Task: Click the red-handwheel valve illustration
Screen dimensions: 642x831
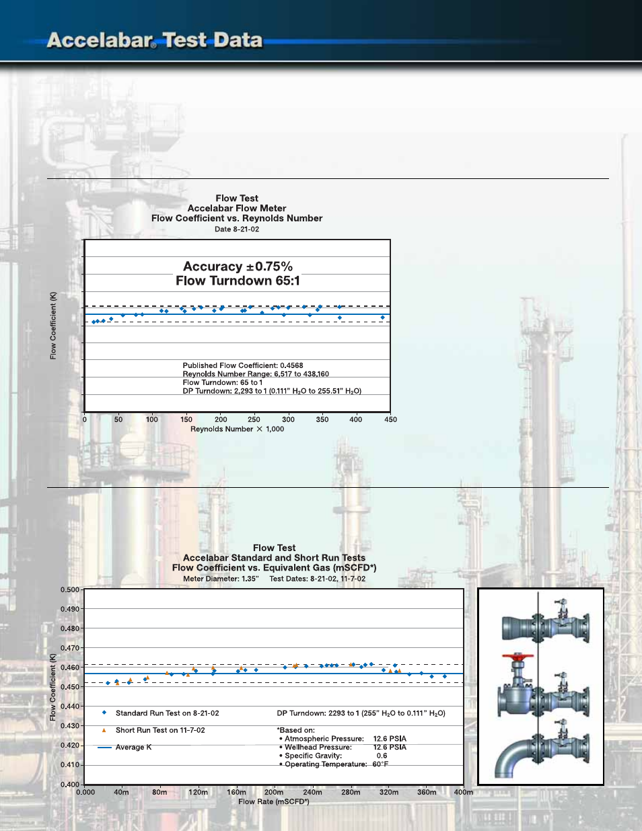Action: tap(544, 686)
